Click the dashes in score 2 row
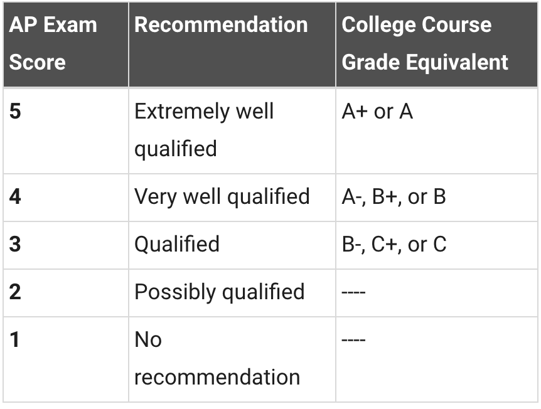This screenshot has width=541, height=409. 353,292
